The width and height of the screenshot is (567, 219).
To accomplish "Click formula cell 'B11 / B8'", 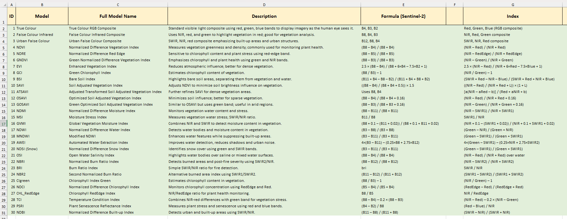I will 403,117.
